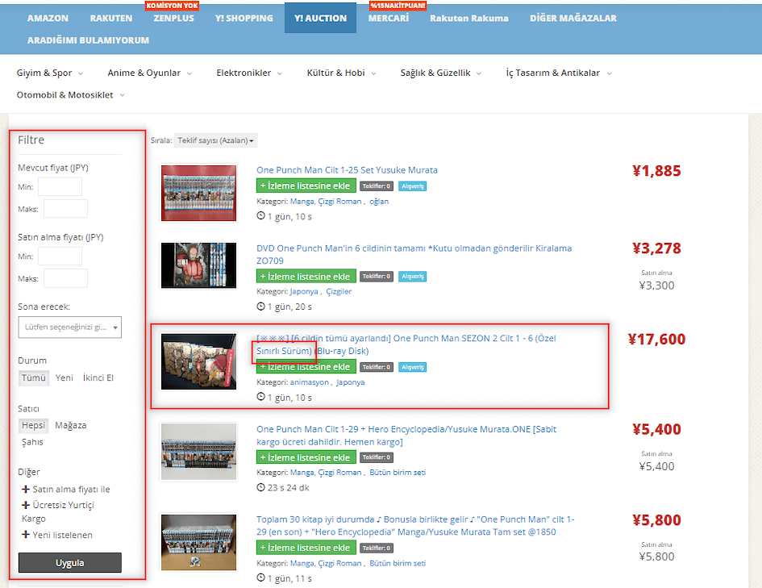Image resolution: width=762 pixels, height=588 pixels.
Task: Focus Satın alma fiyatı Min input
Action: pos(60,256)
